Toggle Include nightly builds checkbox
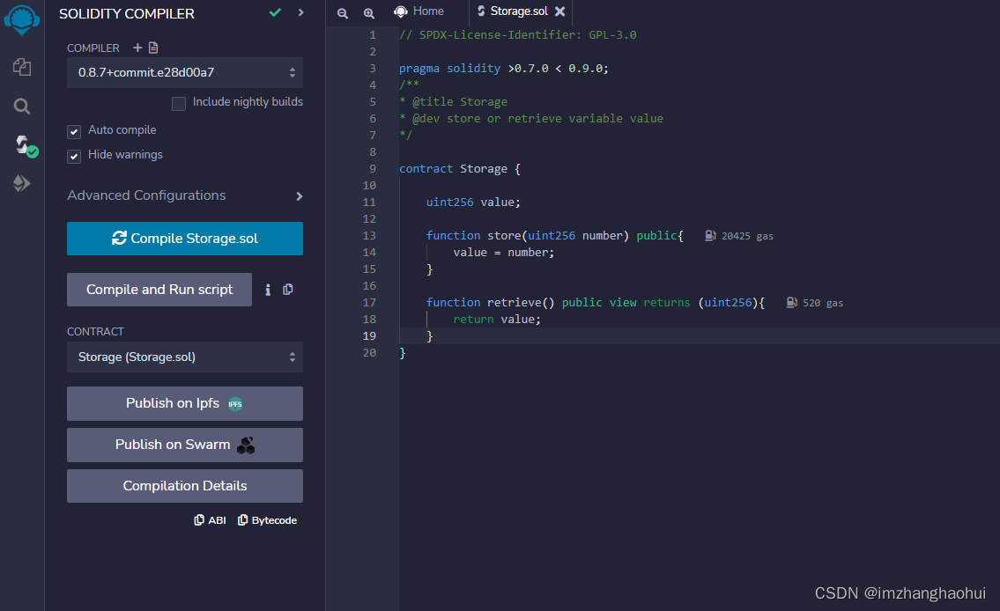Viewport: 1000px width, 611px height. click(x=179, y=103)
